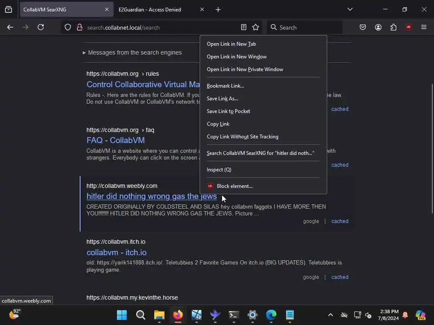This screenshot has width=434, height=325.
Task: Open the clock showing 2:38 PM
Action: (389, 315)
